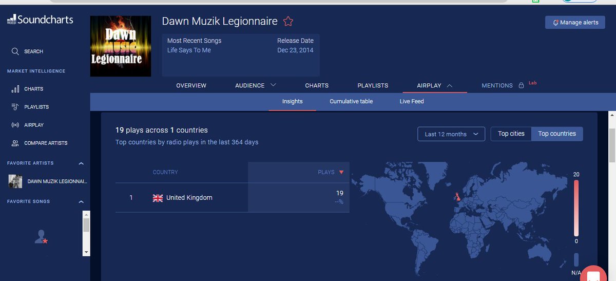
Task: Click the Playlists music list icon
Action: pyautogui.click(x=15, y=107)
